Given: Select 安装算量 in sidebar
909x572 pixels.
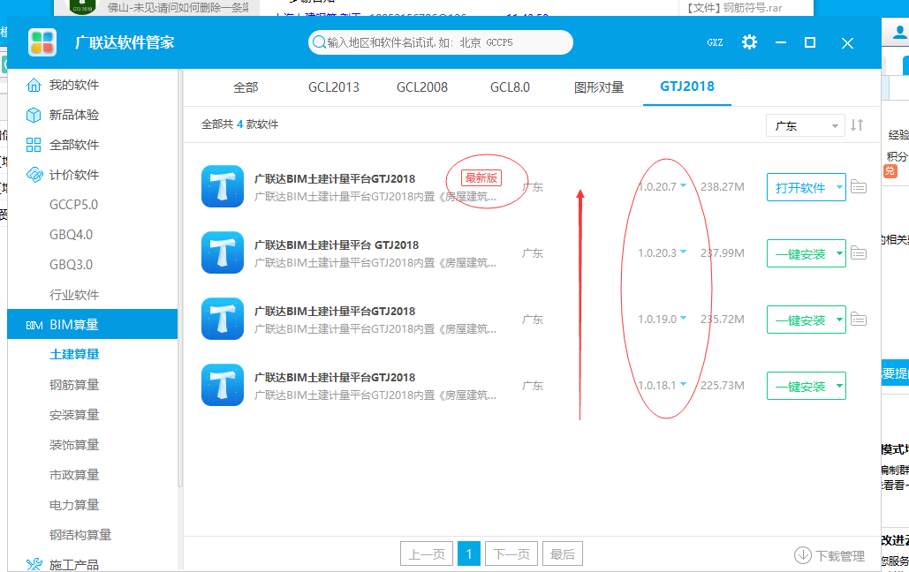Looking at the screenshot, I should point(74,415).
